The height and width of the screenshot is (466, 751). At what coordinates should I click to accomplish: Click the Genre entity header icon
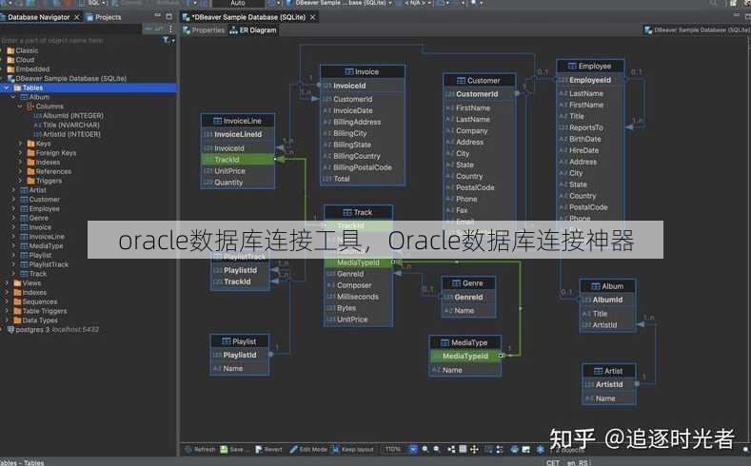click(x=457, y=283)
